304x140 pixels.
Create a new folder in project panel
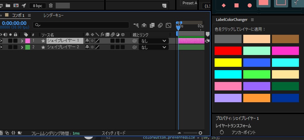[8, 5]
